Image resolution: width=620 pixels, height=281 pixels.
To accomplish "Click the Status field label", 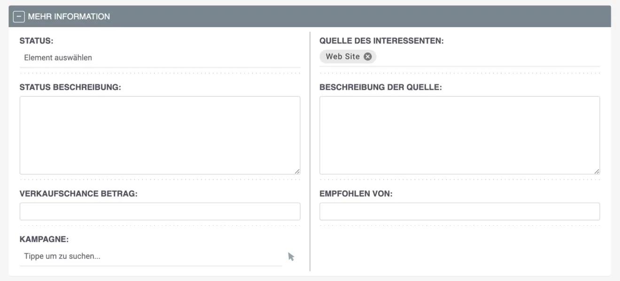I will pos(32,40).
